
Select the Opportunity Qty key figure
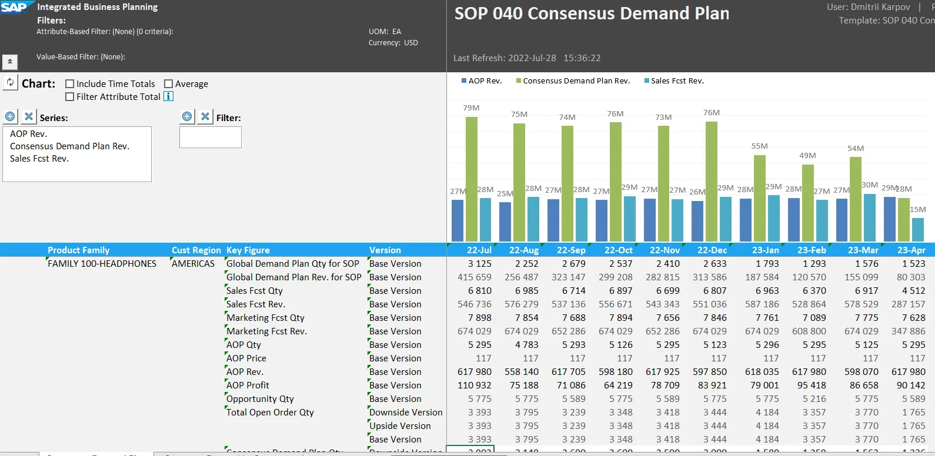coord(260,399)
